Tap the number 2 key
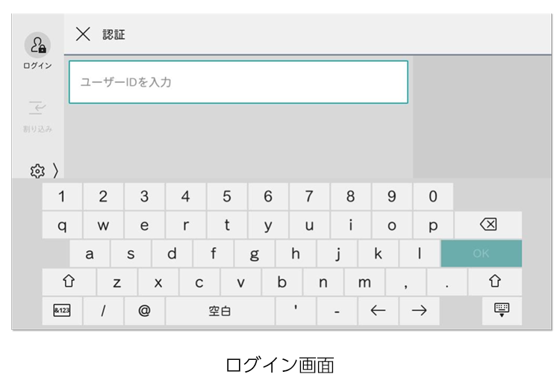The width and height of the screenshot is (560, 392). coord(103,196)
